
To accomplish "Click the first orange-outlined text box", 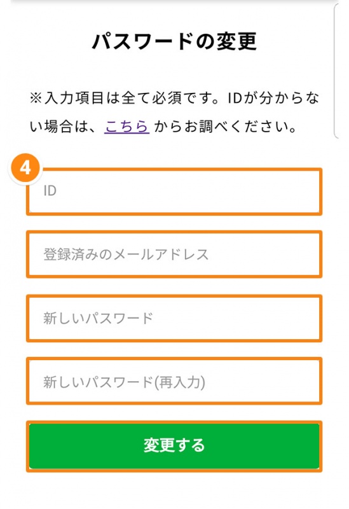I will (174, 192).
